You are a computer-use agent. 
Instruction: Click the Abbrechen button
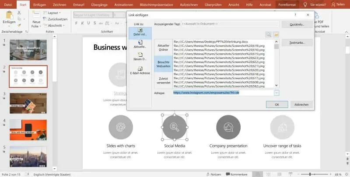click(301, 104)
